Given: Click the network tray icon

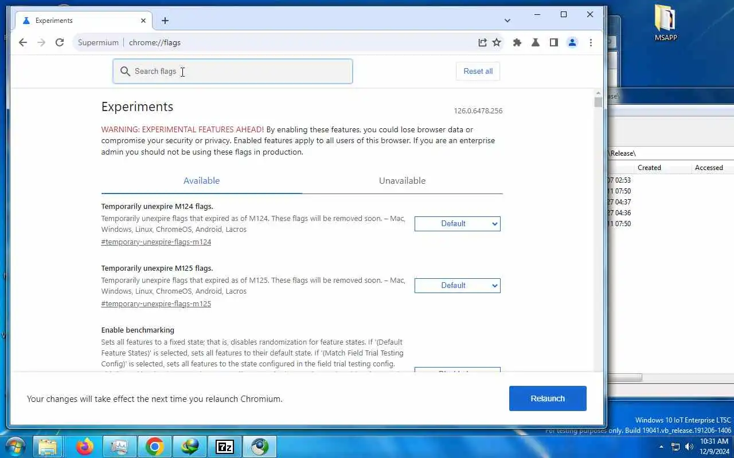Looking at the screenshot, I should 676,447.
